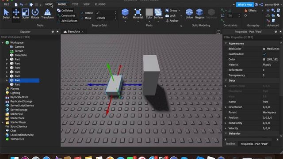
Task: Click the BrickColor swatch
Action: tap(264, 49)
